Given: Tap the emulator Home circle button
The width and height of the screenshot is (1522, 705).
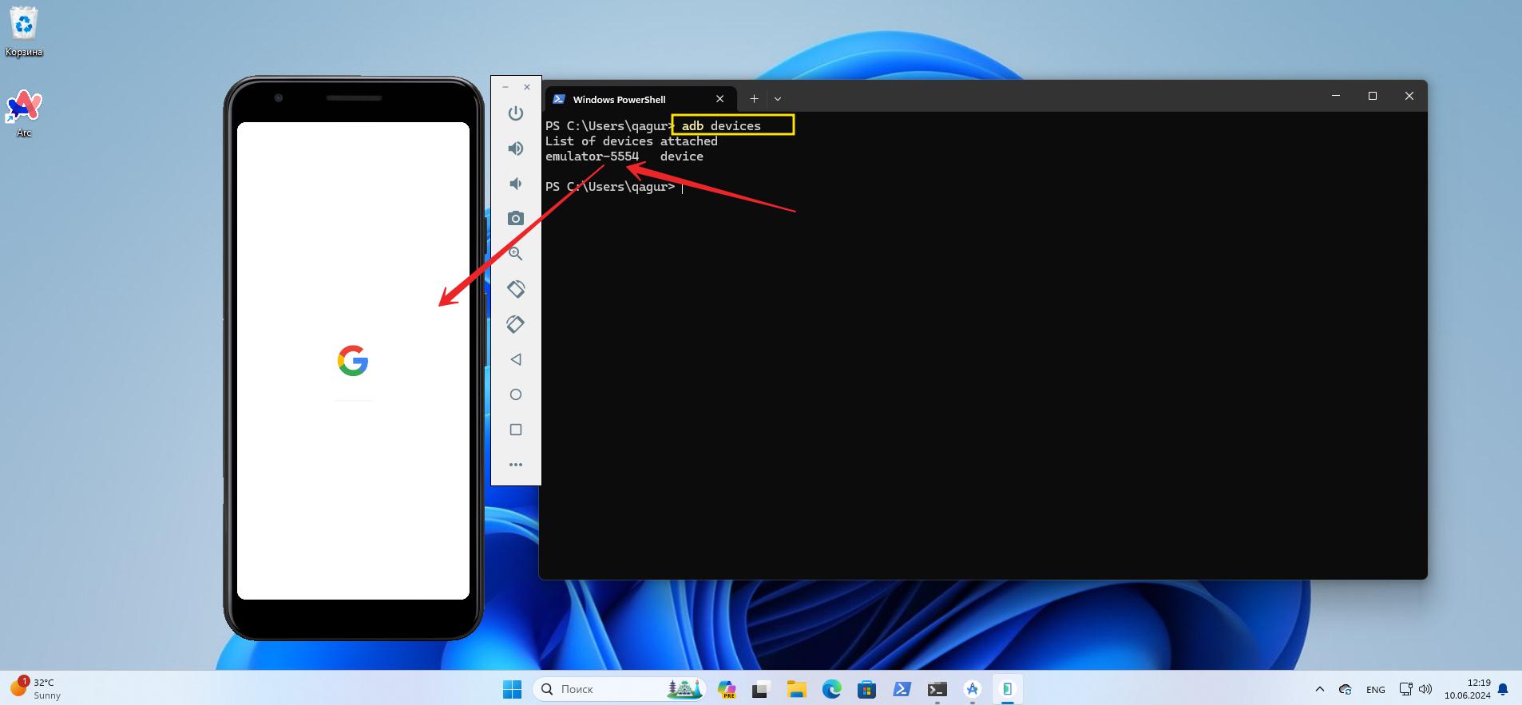Looking at the screenshot, I should point(516,394).
